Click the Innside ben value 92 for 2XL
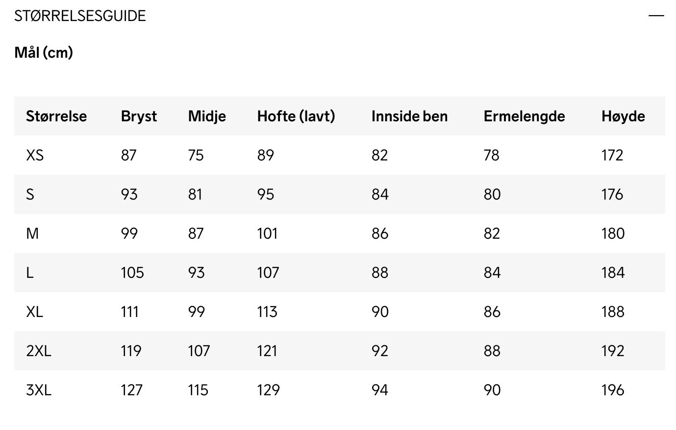The image size is (676, 430). 380,351
